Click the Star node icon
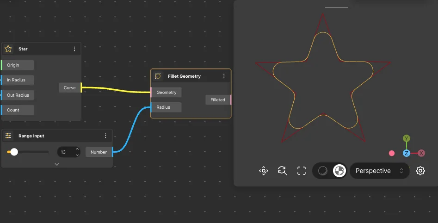Viewport: 438px width, 223px height. click(x=8, y=49)
